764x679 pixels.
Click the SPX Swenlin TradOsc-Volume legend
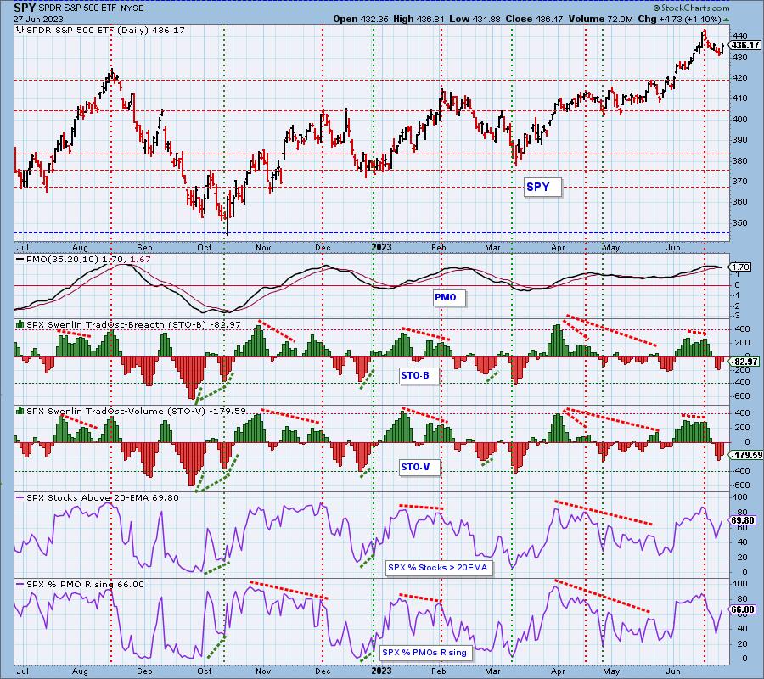coord(136,412)
